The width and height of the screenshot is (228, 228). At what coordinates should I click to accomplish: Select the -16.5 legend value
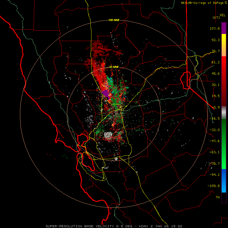pos(215,119)
